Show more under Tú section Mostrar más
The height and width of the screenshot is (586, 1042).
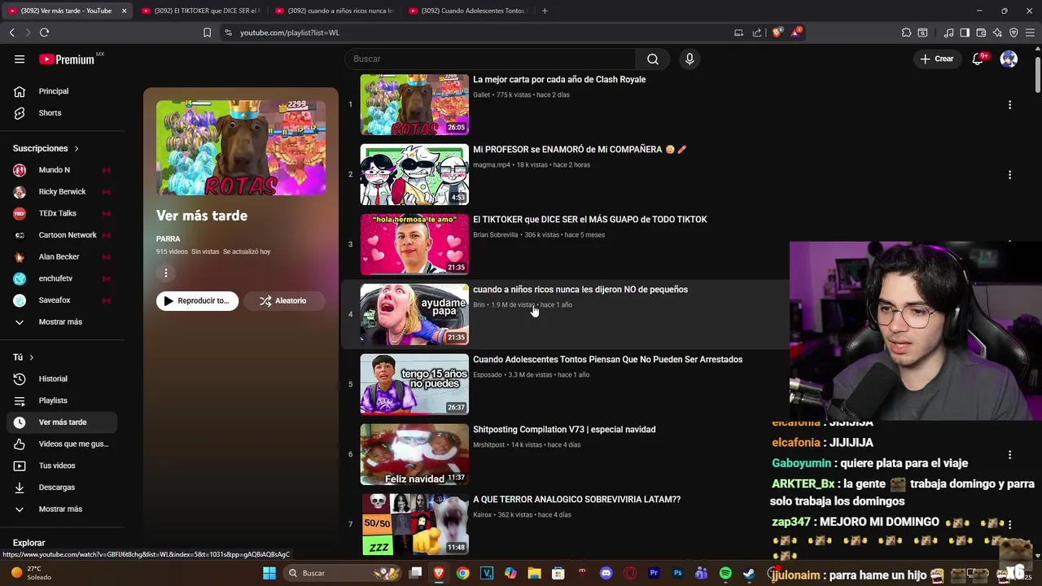62,509
